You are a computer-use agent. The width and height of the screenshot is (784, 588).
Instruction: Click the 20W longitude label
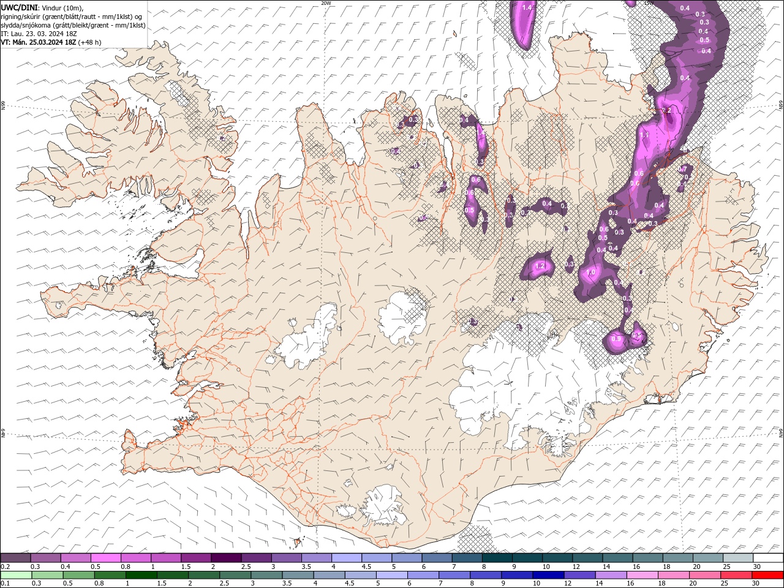click(326, 3)
